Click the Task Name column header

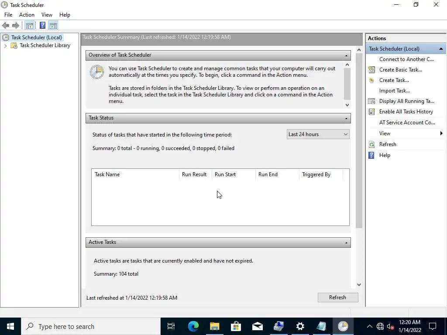[135, 174]
